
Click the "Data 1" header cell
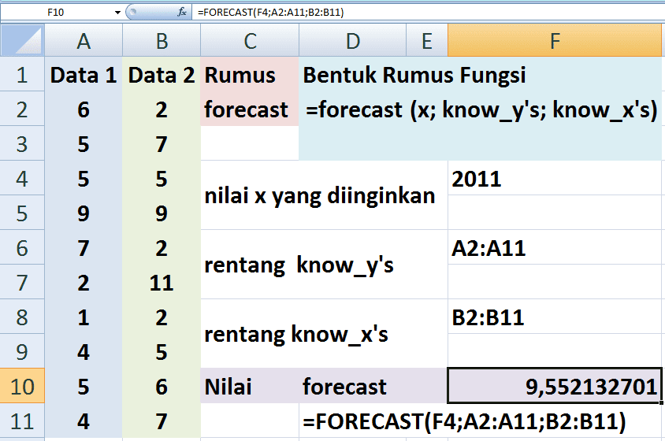84,75
